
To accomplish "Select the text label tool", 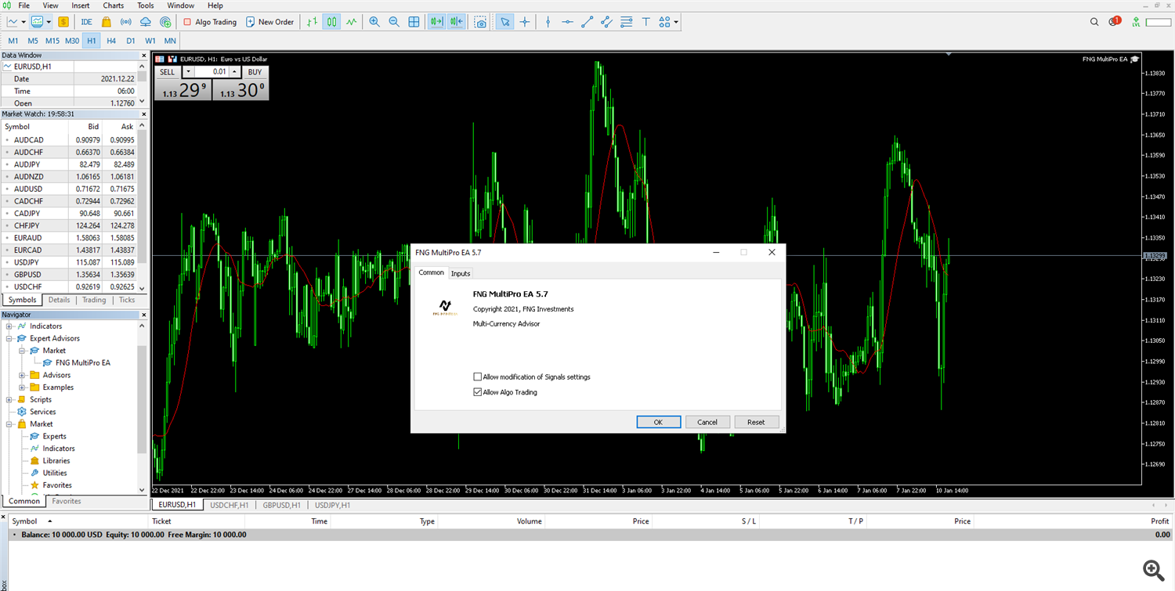I will [x=645, y=22].
